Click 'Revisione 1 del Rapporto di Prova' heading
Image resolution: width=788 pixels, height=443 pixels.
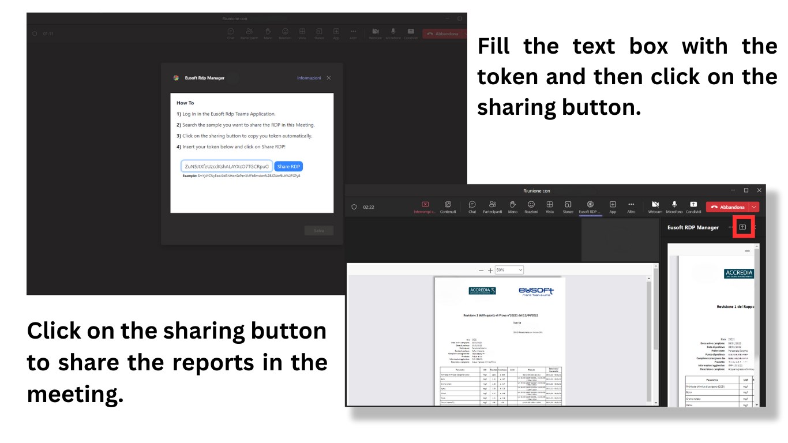(x=500, y=316)
